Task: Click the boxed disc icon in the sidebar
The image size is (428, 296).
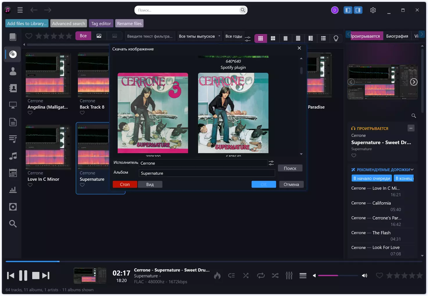Action: click(13, 207)
